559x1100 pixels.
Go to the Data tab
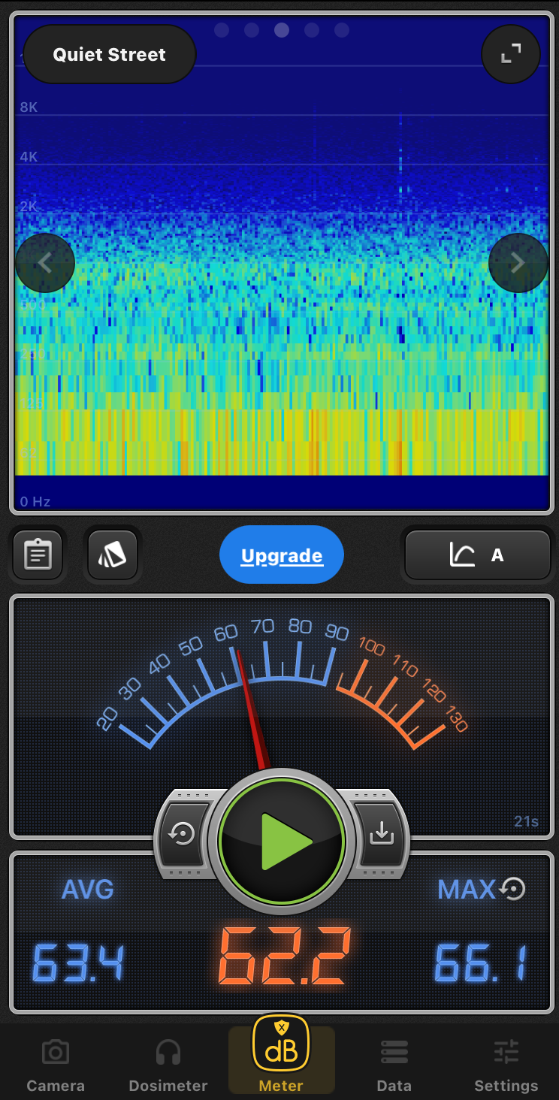click(x=394, y=1065)
